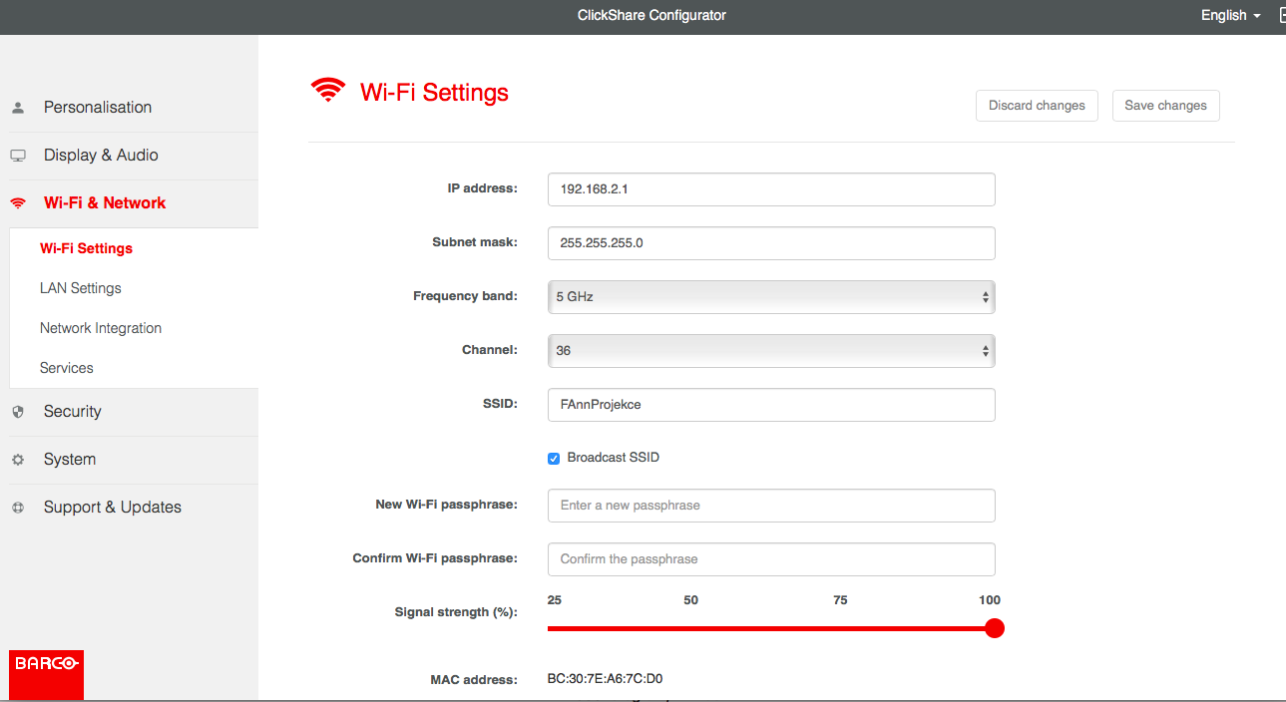Uncheck the Broadcast SSID checkbox

554,459
